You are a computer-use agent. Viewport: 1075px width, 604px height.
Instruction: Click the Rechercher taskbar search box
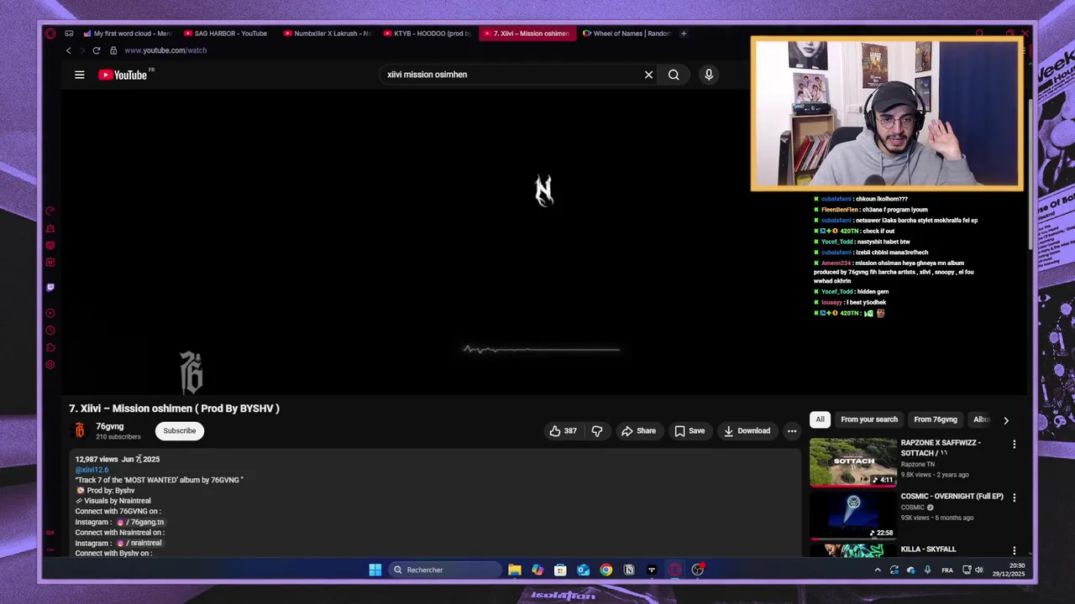[444, 570]
